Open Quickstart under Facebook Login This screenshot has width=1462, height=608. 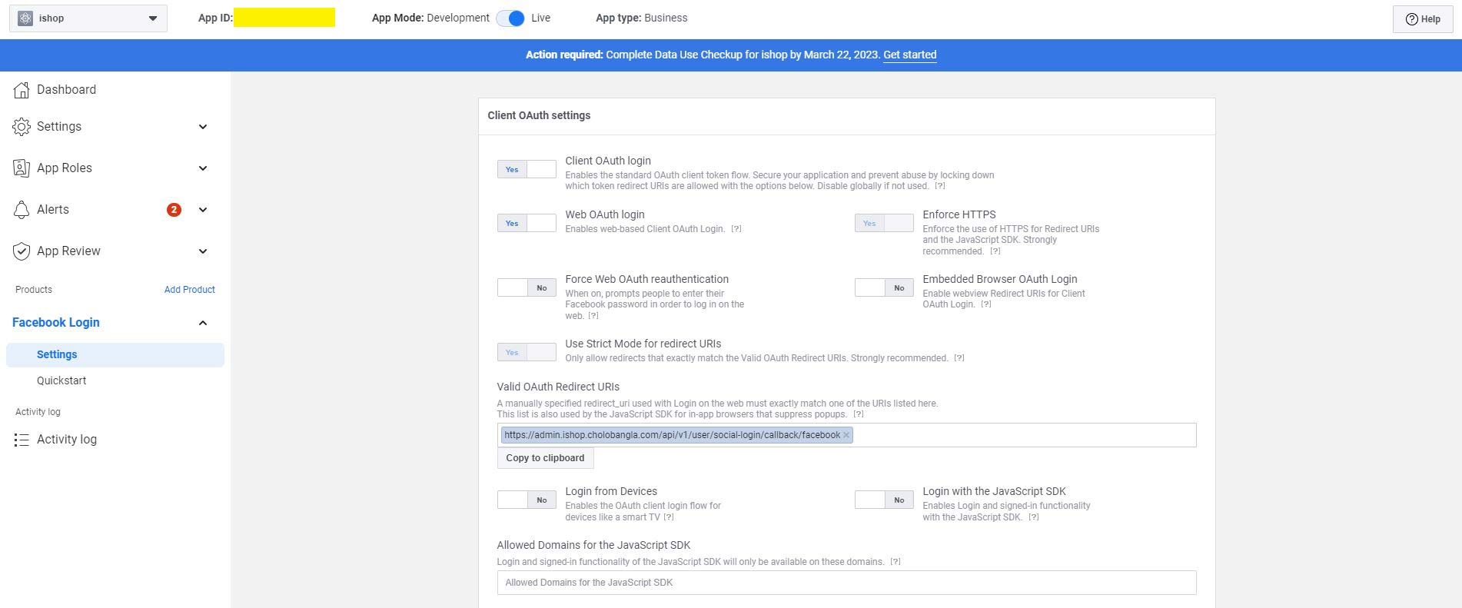pos(61,380)
